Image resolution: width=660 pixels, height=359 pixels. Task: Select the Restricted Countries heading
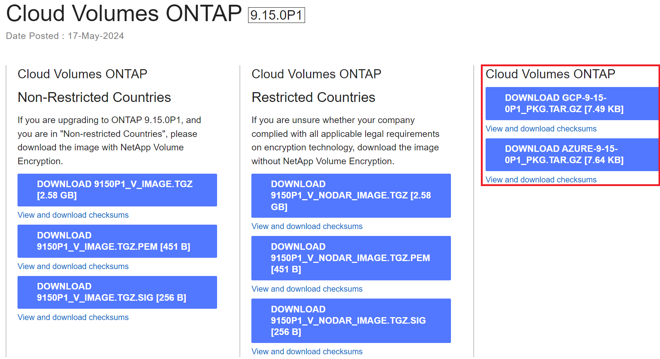coord(313,97)
